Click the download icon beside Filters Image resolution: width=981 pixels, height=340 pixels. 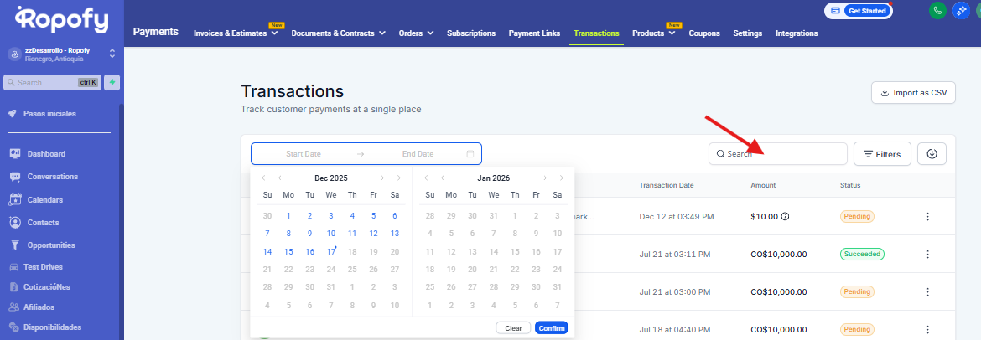point(932,154)
